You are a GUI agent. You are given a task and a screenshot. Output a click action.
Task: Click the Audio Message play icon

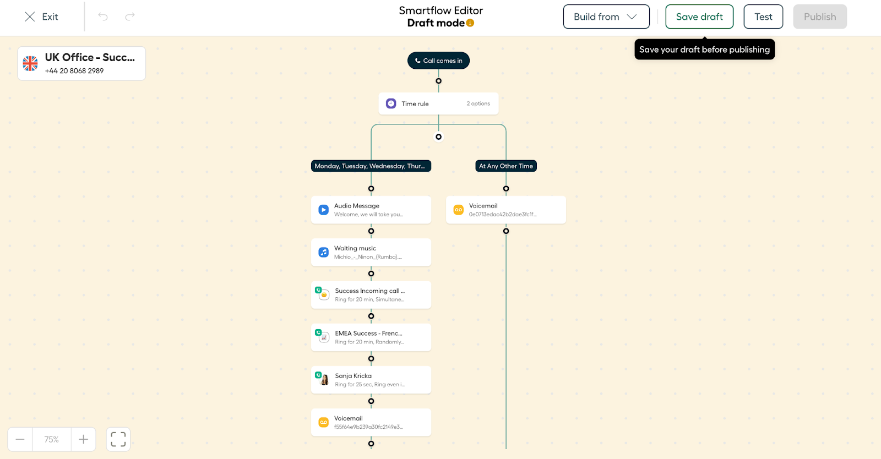tap(324, 210)
